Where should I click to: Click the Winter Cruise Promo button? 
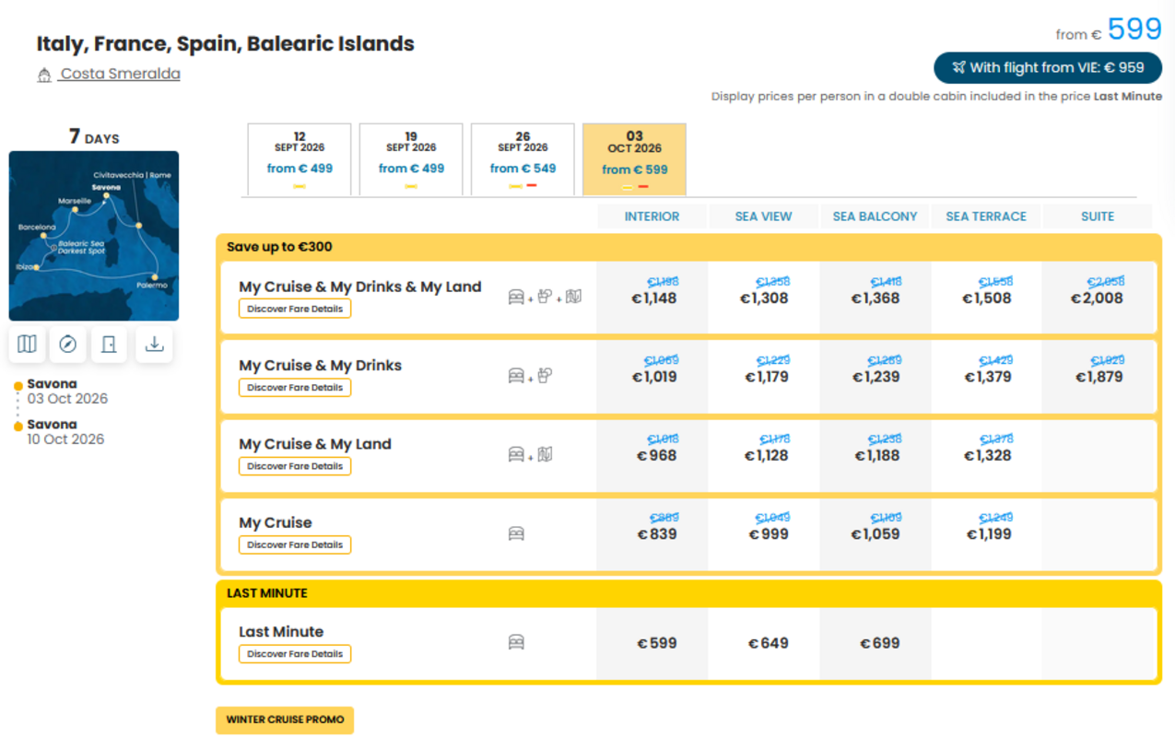[x=285, y=719]
